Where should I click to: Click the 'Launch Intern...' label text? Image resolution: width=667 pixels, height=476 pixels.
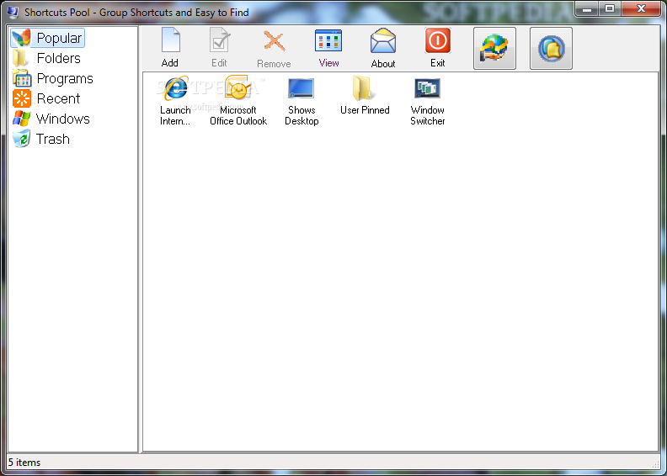(x=175, y=115)
